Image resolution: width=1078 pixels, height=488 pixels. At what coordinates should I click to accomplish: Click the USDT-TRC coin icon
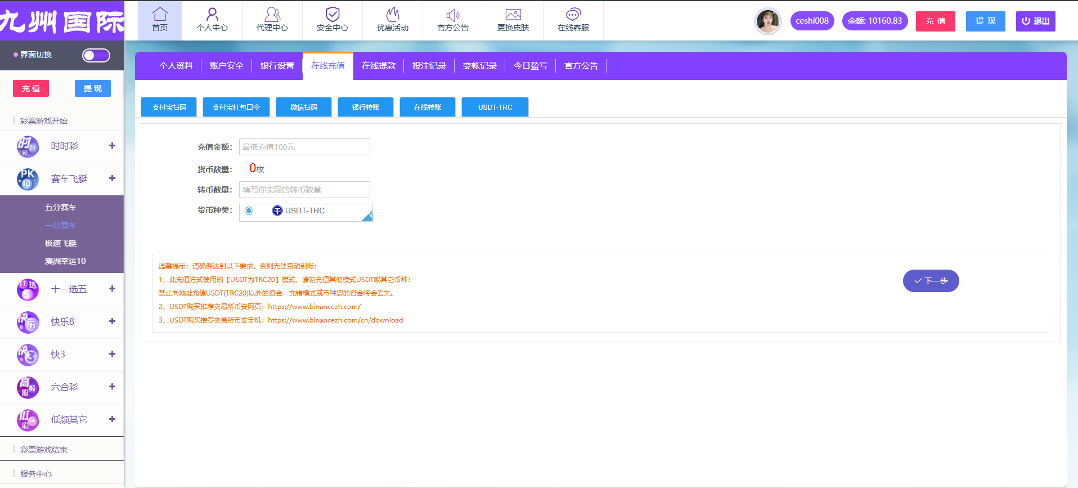tap(277, 211)
